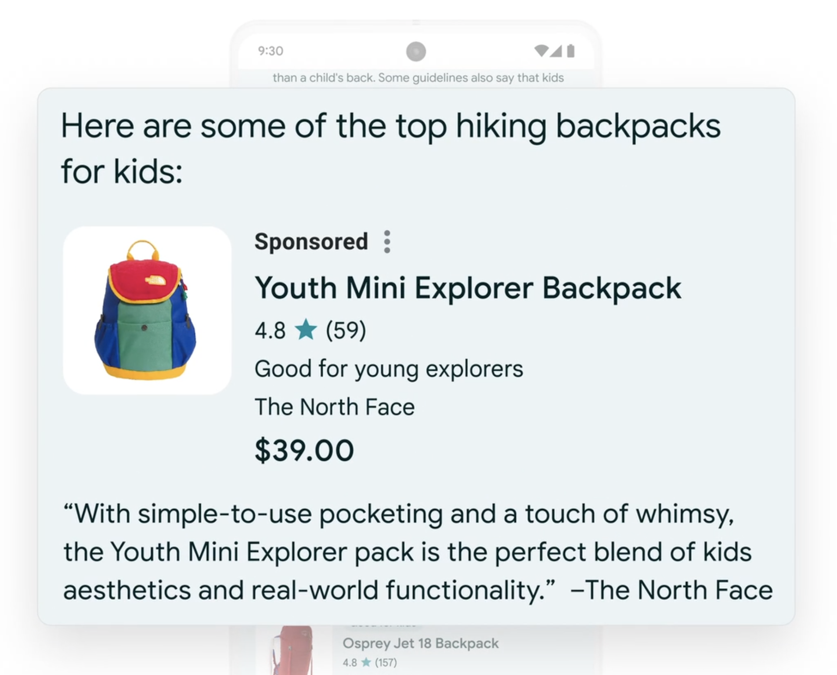Select the red Osprey backpack thumbnail
Screen dimensions: 837x675
click(292, 650)
